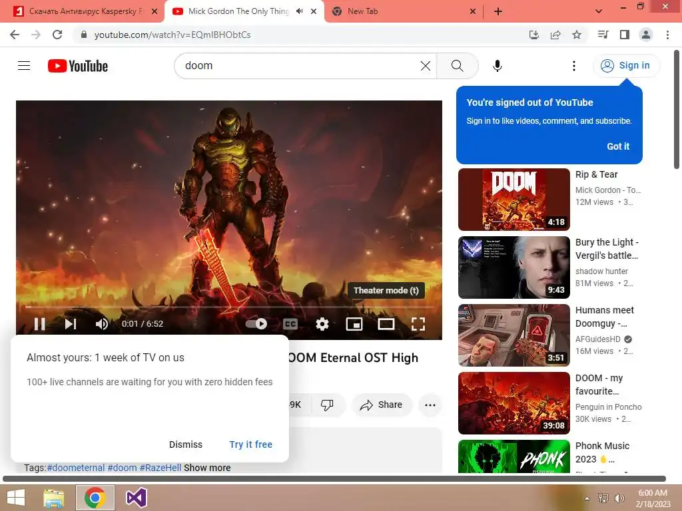Open Visual Studio from taskbar
Screen dimensions: 682x511
[x=137, y=498]
